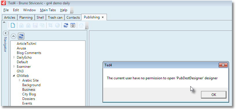Click OK in the Ted4 dialog
236x110 pixels.
tap(213, 94)
